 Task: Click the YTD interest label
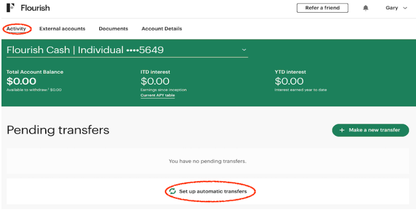pyautogui.click(x=290, y=72)
